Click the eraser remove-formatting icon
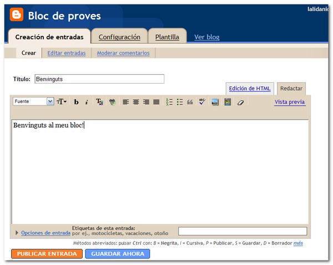 240,102
